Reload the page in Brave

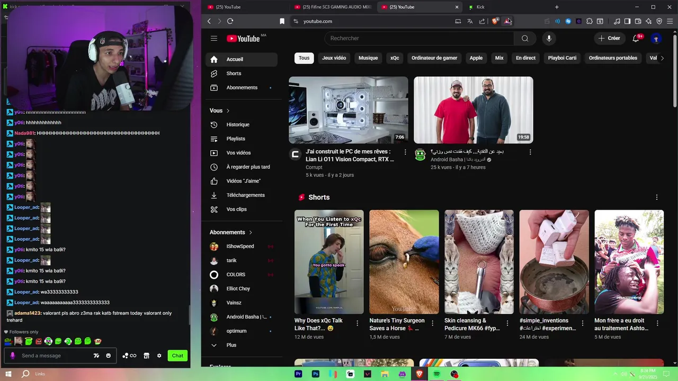pyautogui.click(x=230, y=21)
